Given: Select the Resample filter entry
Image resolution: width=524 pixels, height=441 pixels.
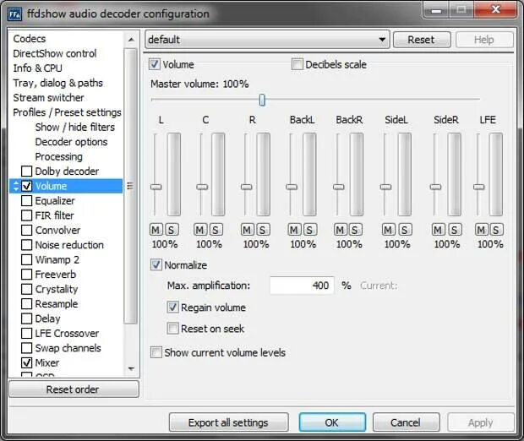Looking at the screenshot, I should pos(57,303).
